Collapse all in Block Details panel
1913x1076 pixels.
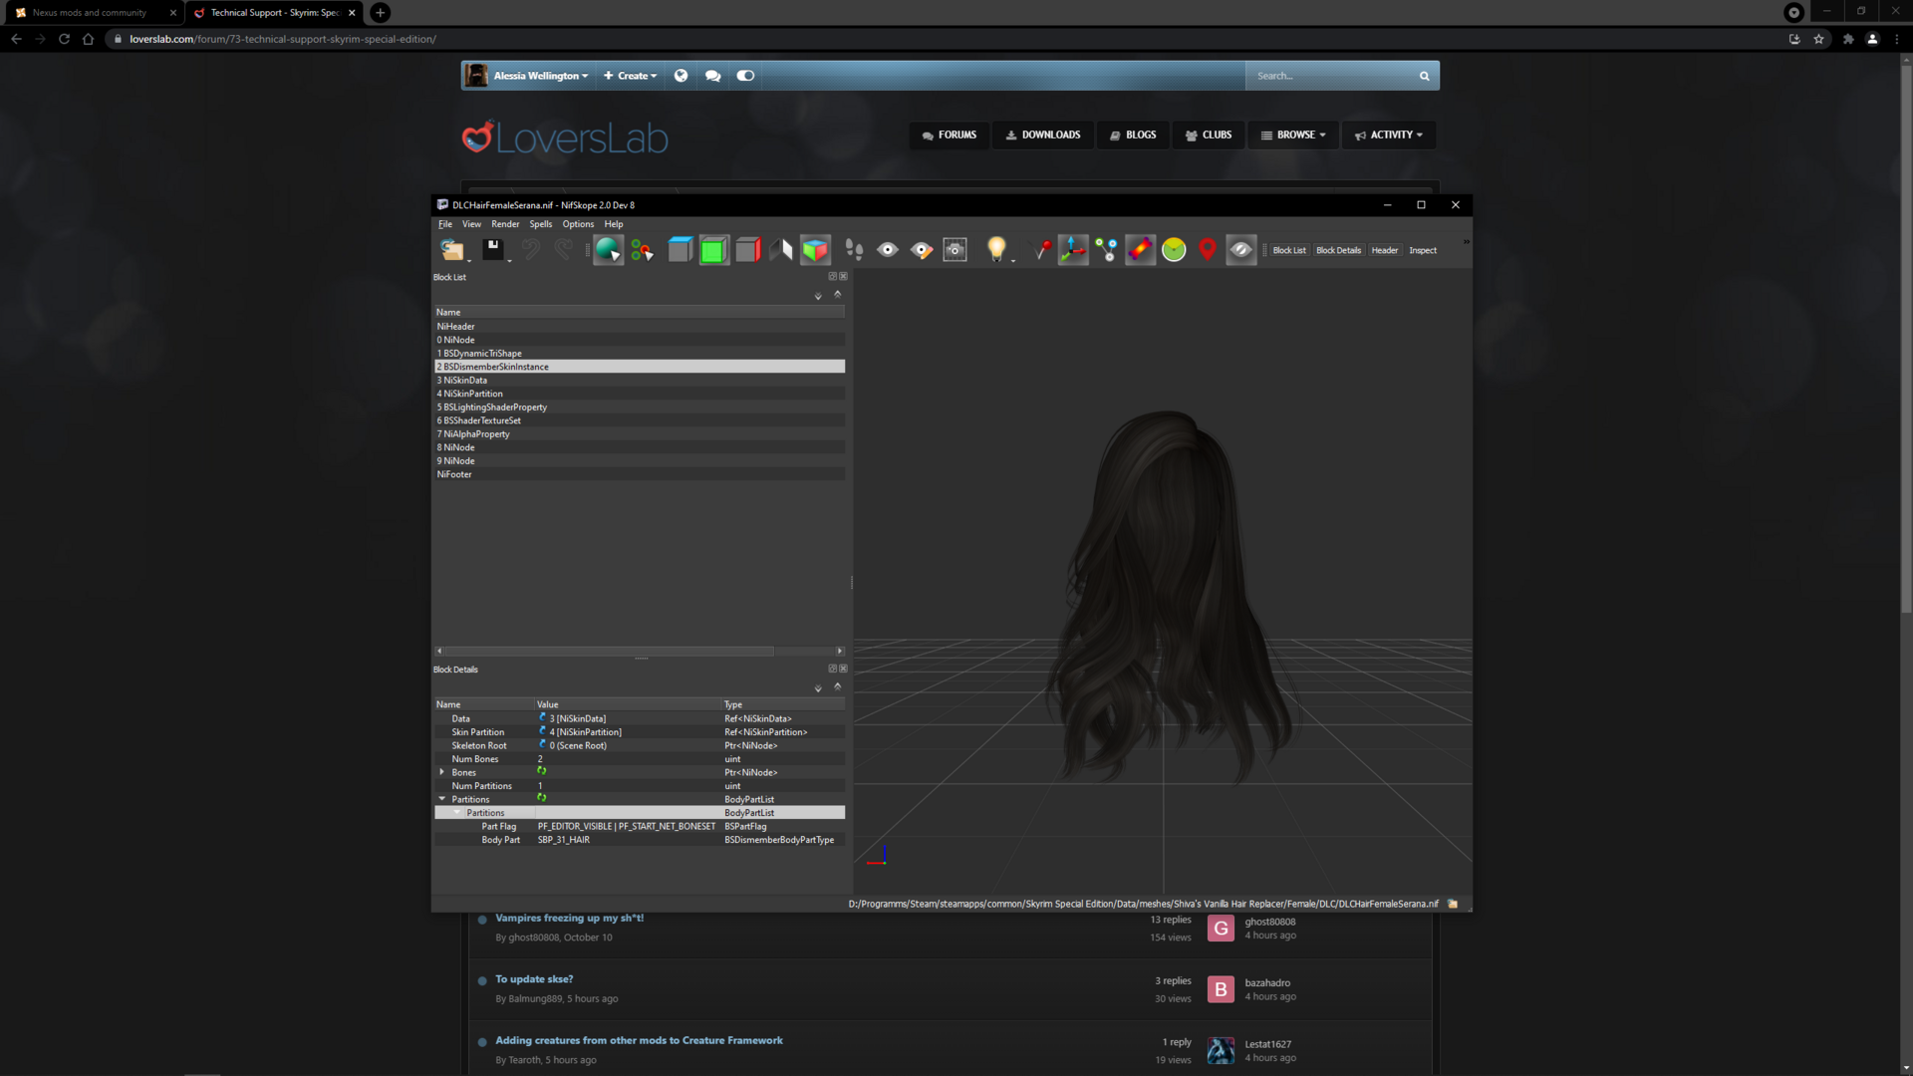(x=837, y=686)
